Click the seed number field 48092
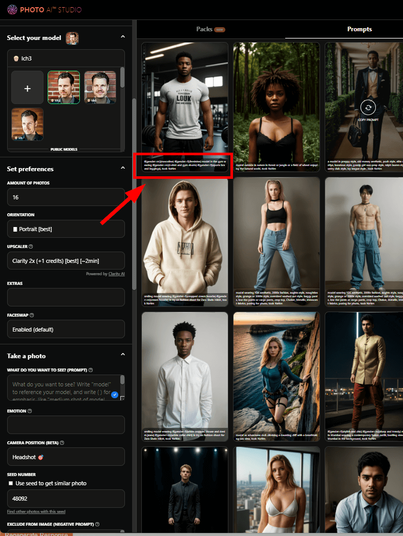This screenshot has height=536, width=403. (x=66, y=499)
